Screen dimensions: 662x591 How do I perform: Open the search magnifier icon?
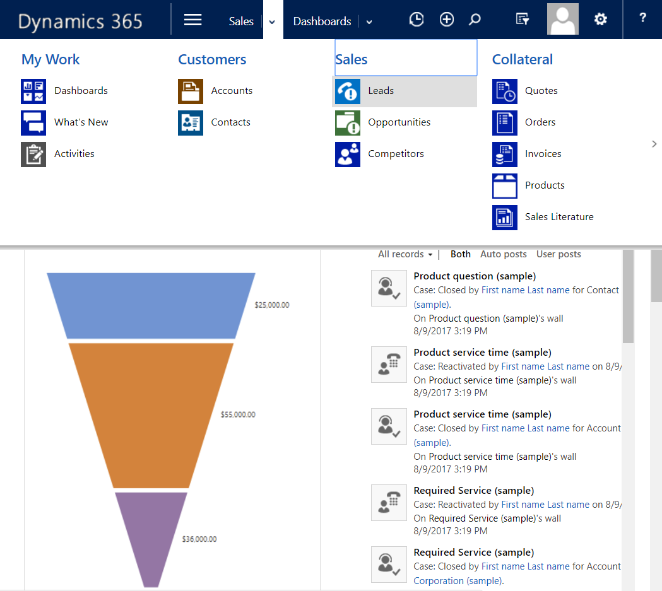tap(475, 20)
